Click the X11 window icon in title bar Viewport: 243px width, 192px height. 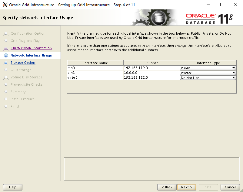tap(5, 5)
